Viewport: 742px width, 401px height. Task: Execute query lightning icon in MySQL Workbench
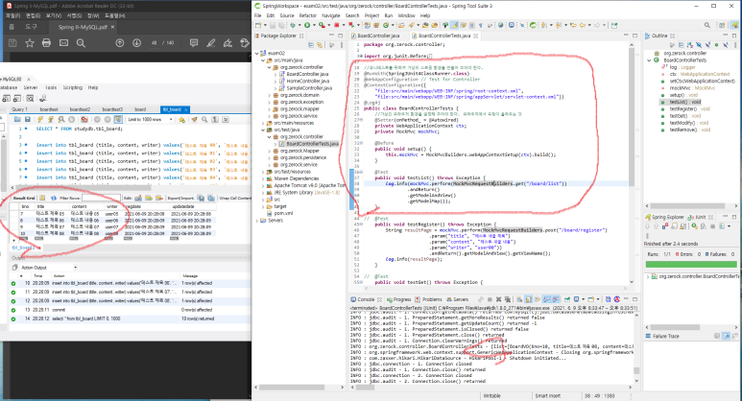coord(40,119)
